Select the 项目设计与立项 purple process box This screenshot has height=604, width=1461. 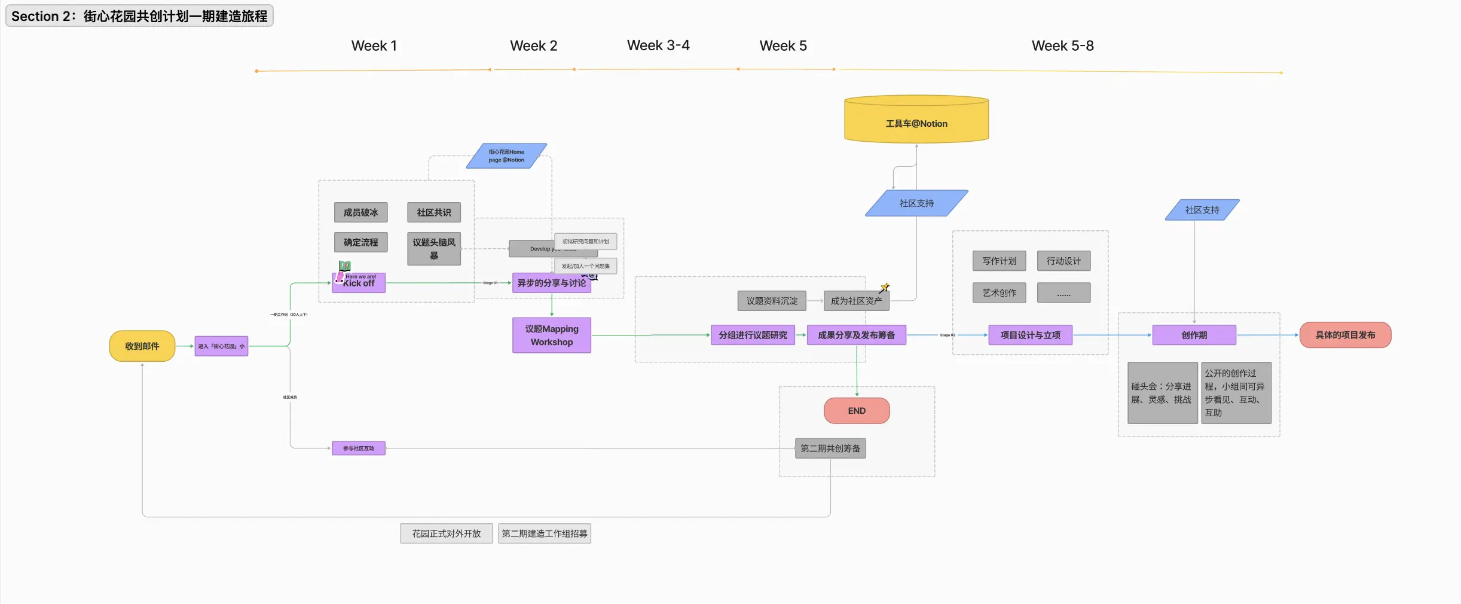click(x=1030, y=335)
